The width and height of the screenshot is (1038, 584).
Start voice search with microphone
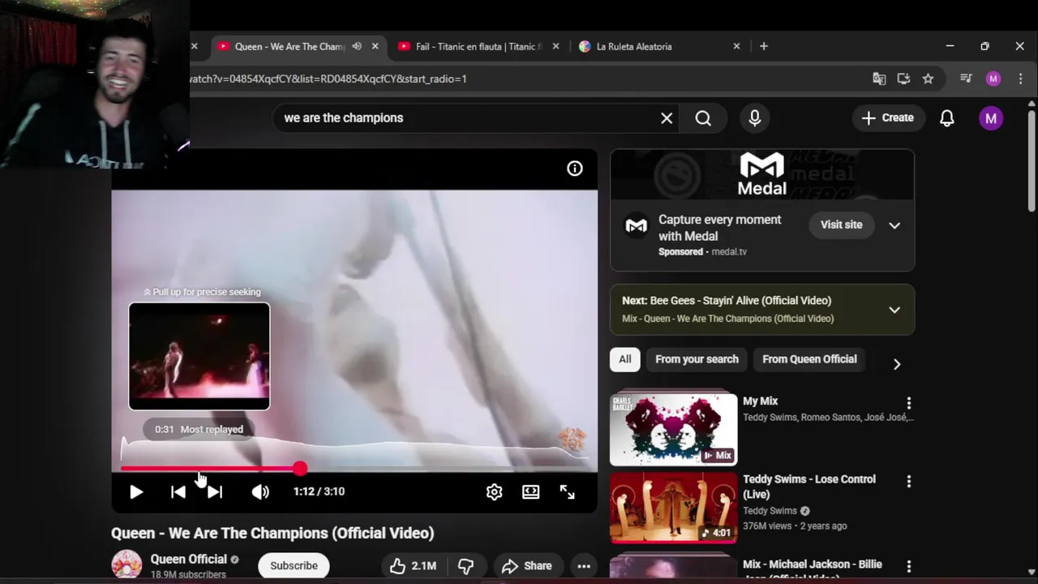point(755,118)
